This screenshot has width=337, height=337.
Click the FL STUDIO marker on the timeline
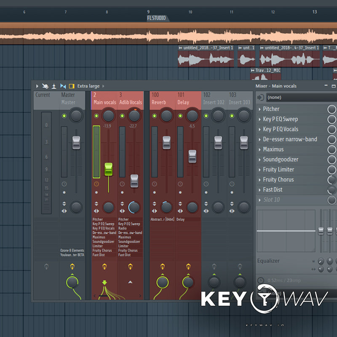[157, 18]
